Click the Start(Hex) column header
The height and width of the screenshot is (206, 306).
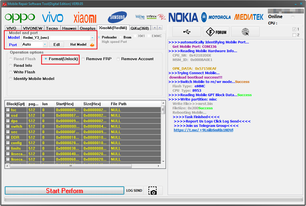(68, 104)
